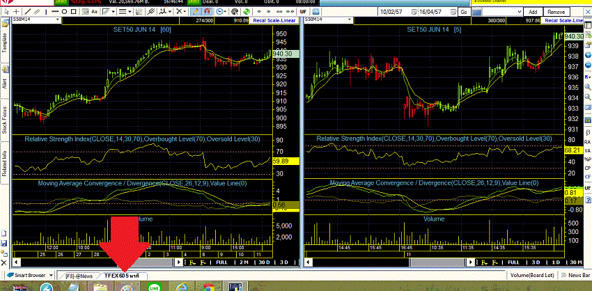The height and width of the screenshot is (291, 592).
Task: Toggle the pencil drawing mode button
Action: pos(195,12)
